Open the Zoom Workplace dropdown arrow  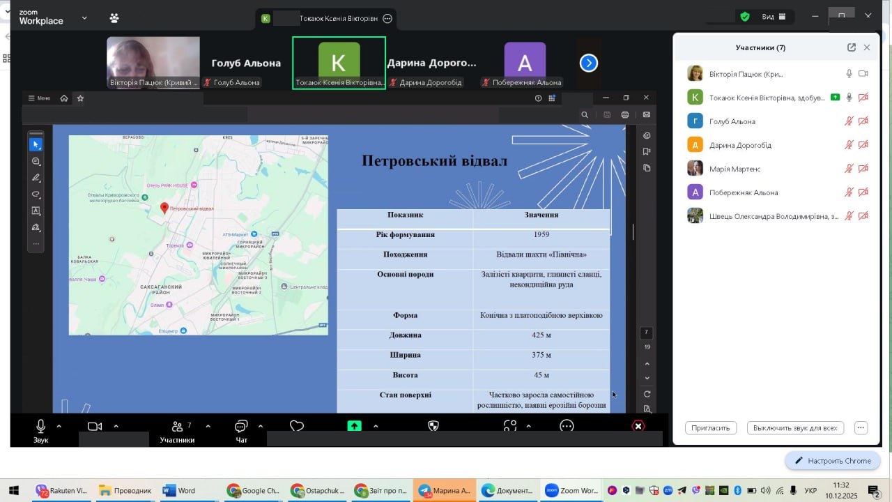pyautogui.click(x=84, y=17)
